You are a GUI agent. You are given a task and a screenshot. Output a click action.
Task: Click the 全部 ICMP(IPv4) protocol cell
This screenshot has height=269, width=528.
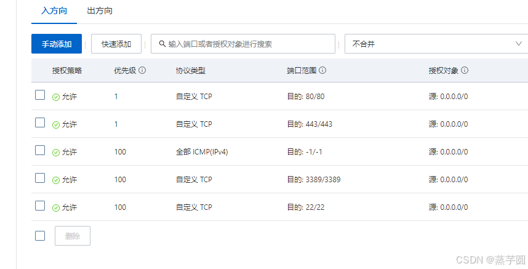click(202, 152)
